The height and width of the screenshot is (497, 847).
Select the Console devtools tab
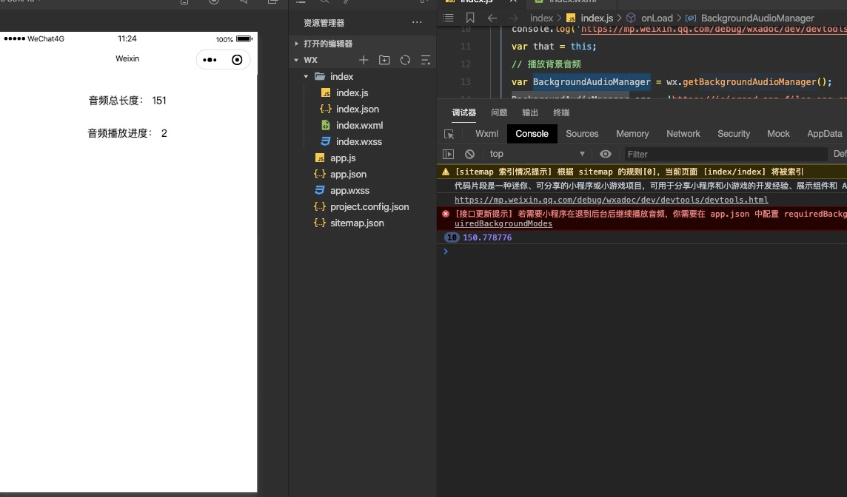532,134
